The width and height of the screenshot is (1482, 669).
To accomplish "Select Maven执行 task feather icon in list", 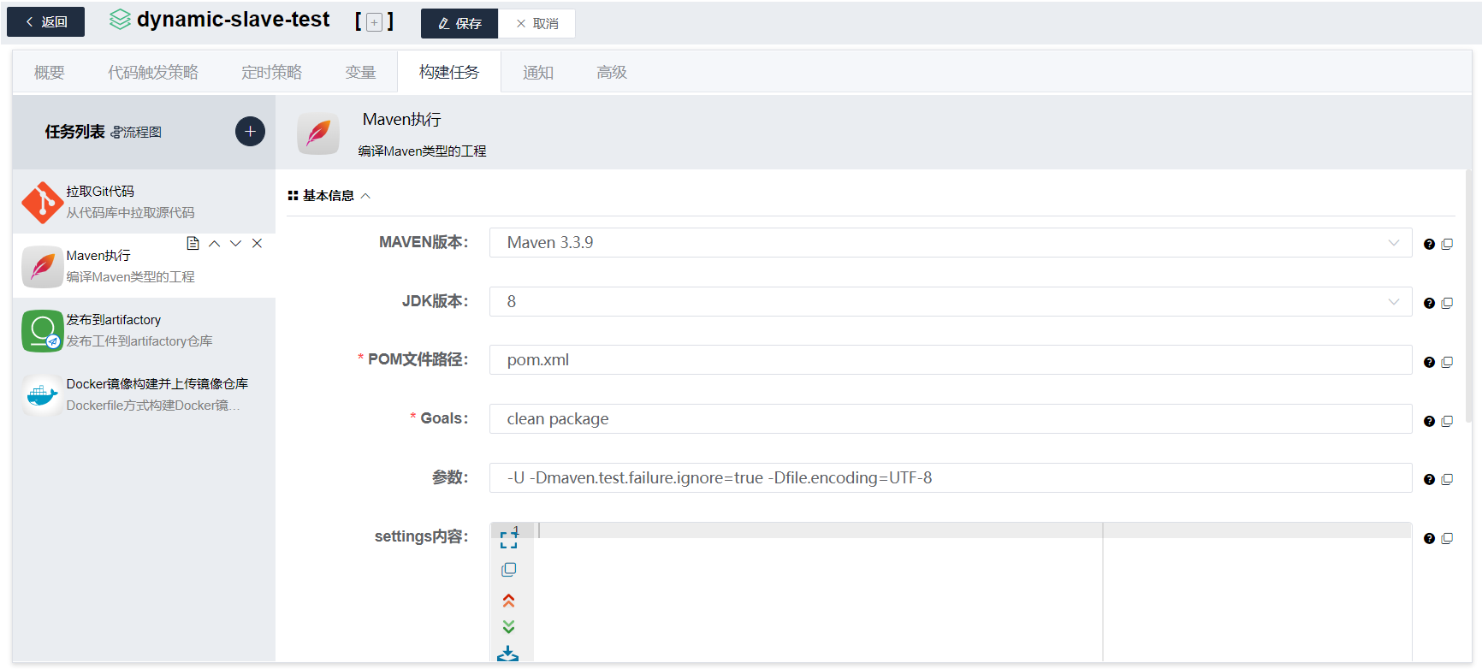I will (42, 267).
